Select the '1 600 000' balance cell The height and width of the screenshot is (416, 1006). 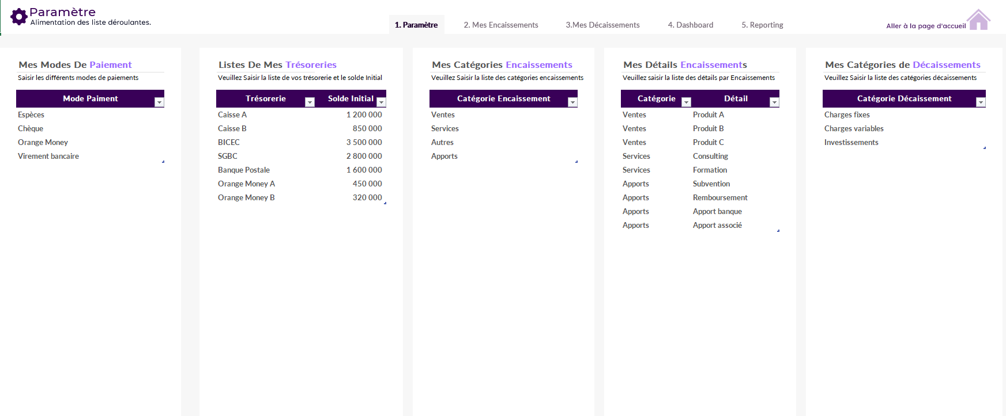click(x=351, y=170)
